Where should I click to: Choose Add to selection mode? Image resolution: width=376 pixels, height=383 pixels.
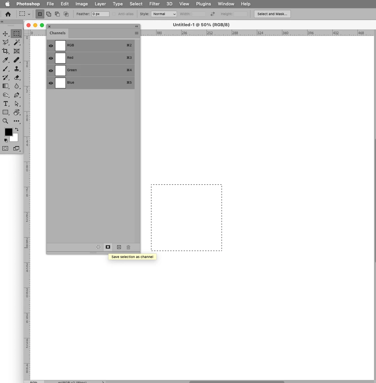coord(49,14)
